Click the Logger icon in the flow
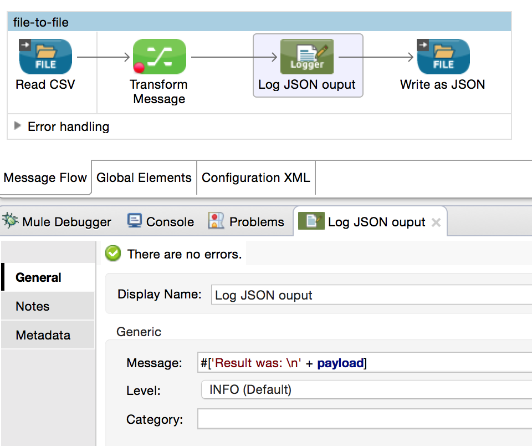The height and width of the screenshot is (446, 532). [x=307, y=57]
